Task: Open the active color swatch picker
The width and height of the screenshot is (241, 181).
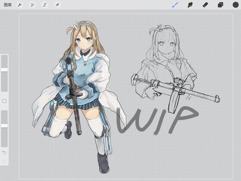Action: [235, 5]
